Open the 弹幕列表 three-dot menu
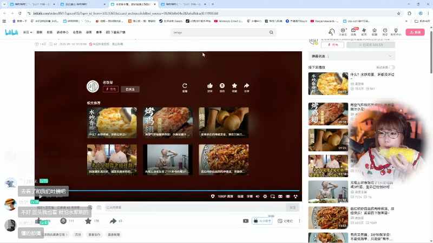The height and width of the screenshot is (243, 433). pyautogui.click(x=329, y=56)
